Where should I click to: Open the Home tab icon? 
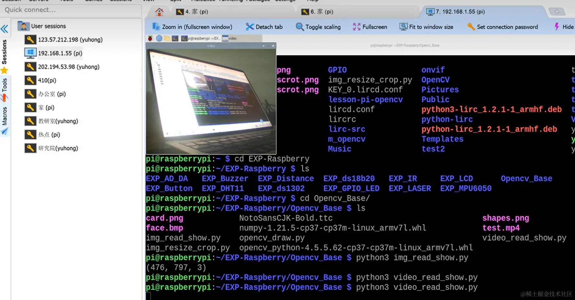pos(159,12)
